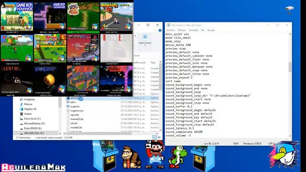Open the drive icon on the desktop
Screen dimensions: 306x172
point(289,9)
